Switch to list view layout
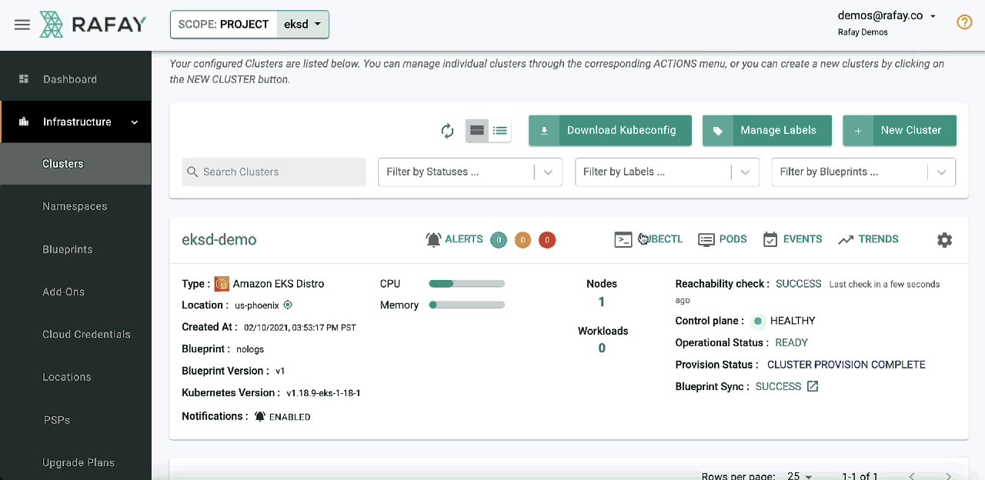Screen dimensions: 985x480 (500, 131)
